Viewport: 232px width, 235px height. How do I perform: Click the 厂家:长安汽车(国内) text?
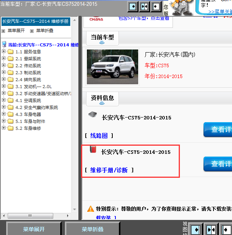(x=170, y=54)
